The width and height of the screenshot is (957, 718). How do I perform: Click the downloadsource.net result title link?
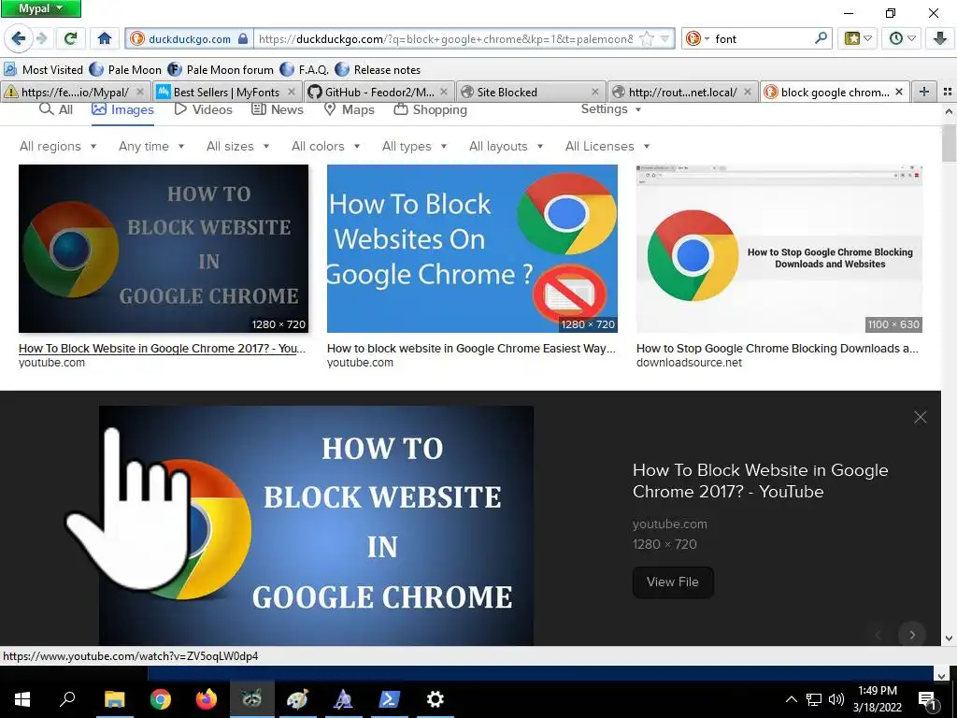pos(777,349)
